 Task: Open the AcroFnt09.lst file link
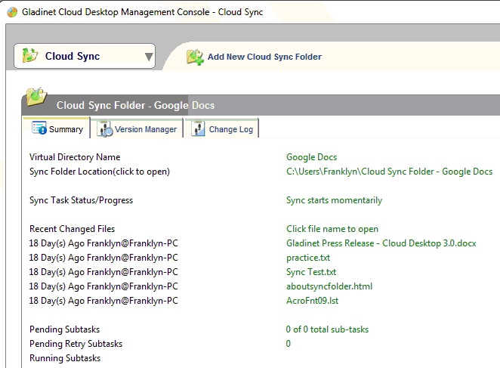[x=312, y=301]
